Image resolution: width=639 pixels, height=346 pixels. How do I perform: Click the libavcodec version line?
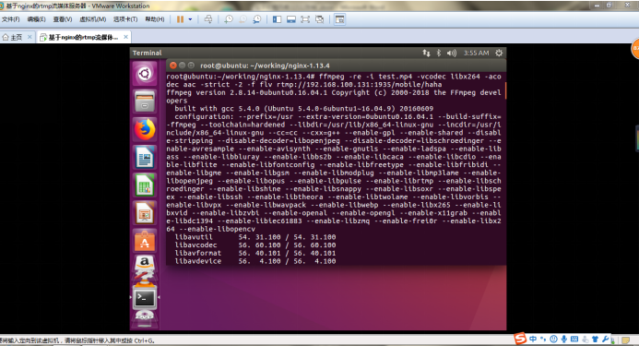click(255, 245)
